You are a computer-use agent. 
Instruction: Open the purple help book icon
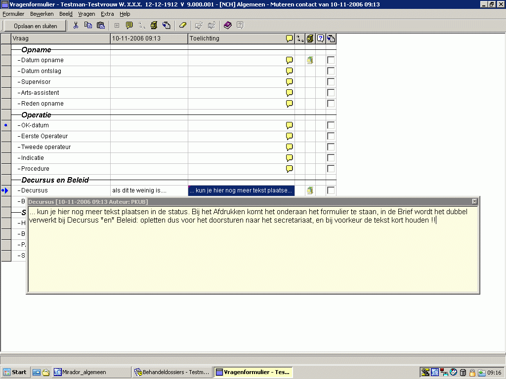(227, 26)
